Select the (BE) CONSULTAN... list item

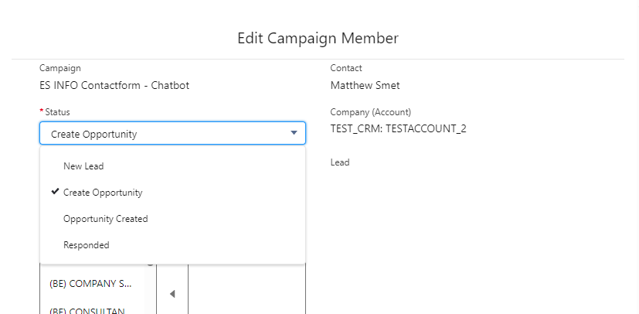point(90,310)
